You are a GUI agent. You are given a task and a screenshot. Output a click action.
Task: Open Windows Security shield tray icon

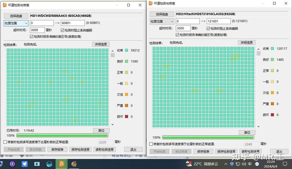[232, 164]
